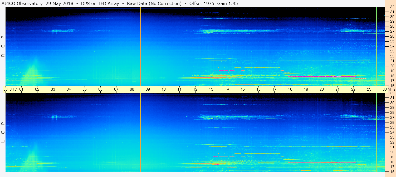The image size is (396, 177).
Task: Click the 17 MHz scale label of RCP panel
Action: 392,81
